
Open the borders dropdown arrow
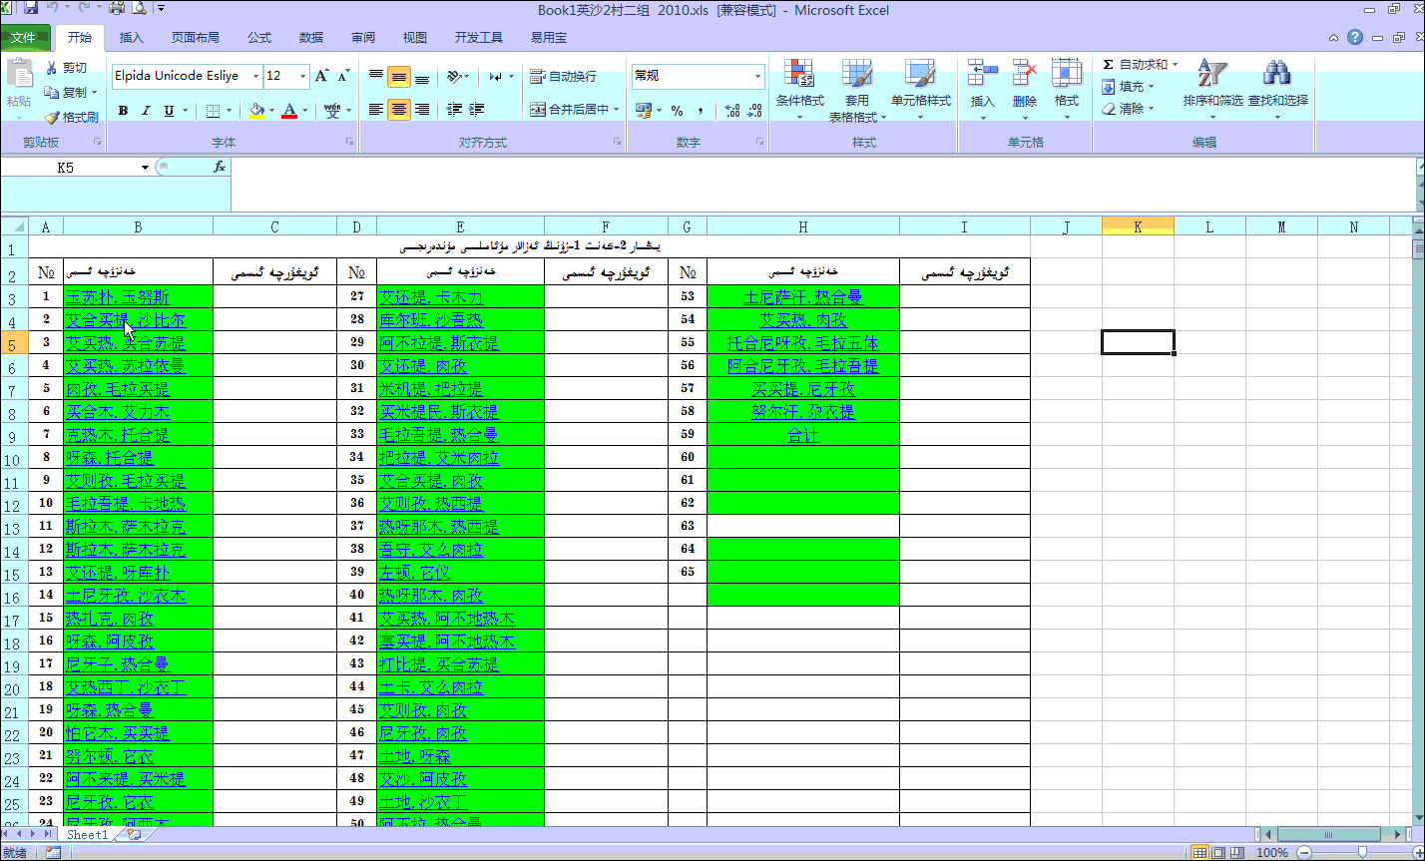[x=230, y=111]
